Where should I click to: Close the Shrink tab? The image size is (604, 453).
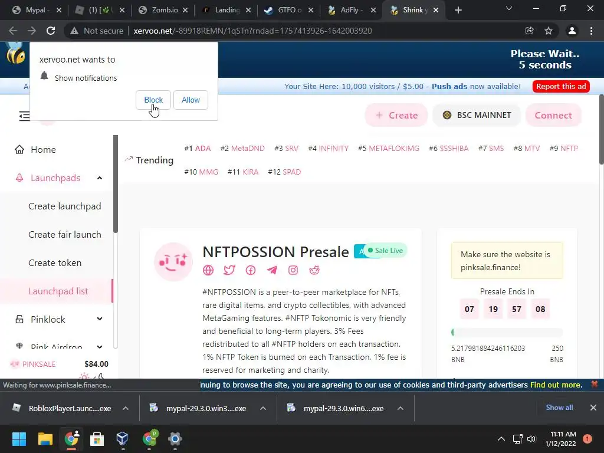436,11
